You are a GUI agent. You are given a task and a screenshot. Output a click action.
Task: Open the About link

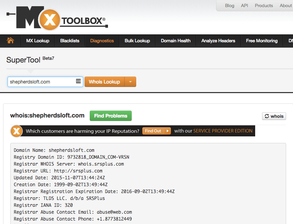286,5
